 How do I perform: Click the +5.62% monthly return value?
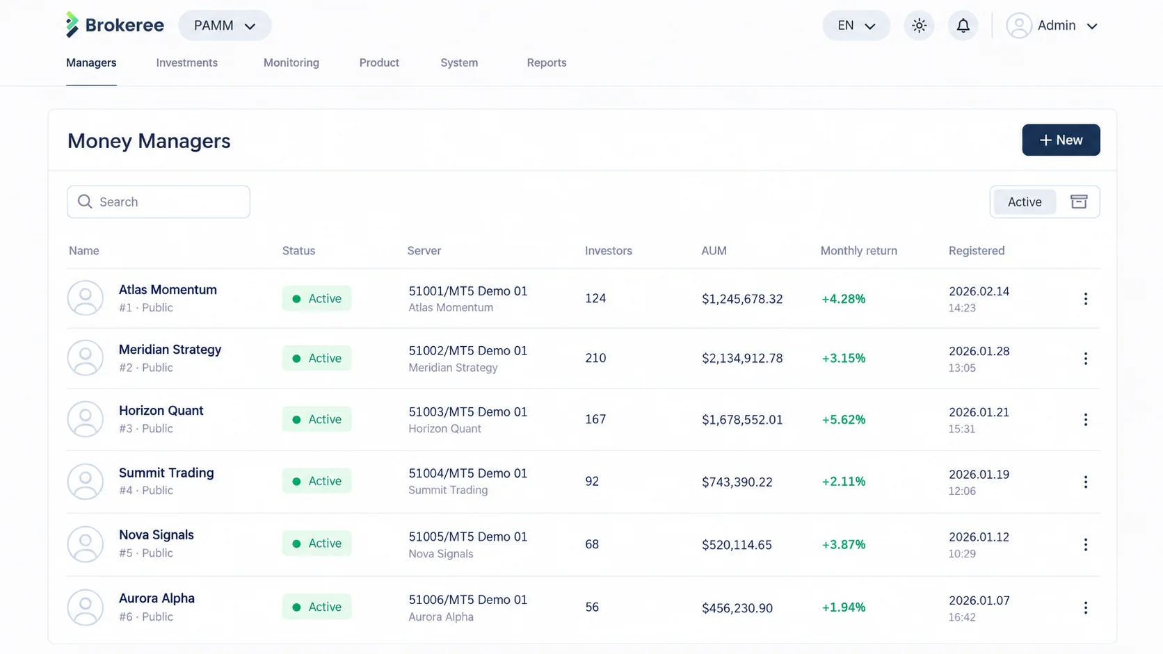[x=844, y=420]
